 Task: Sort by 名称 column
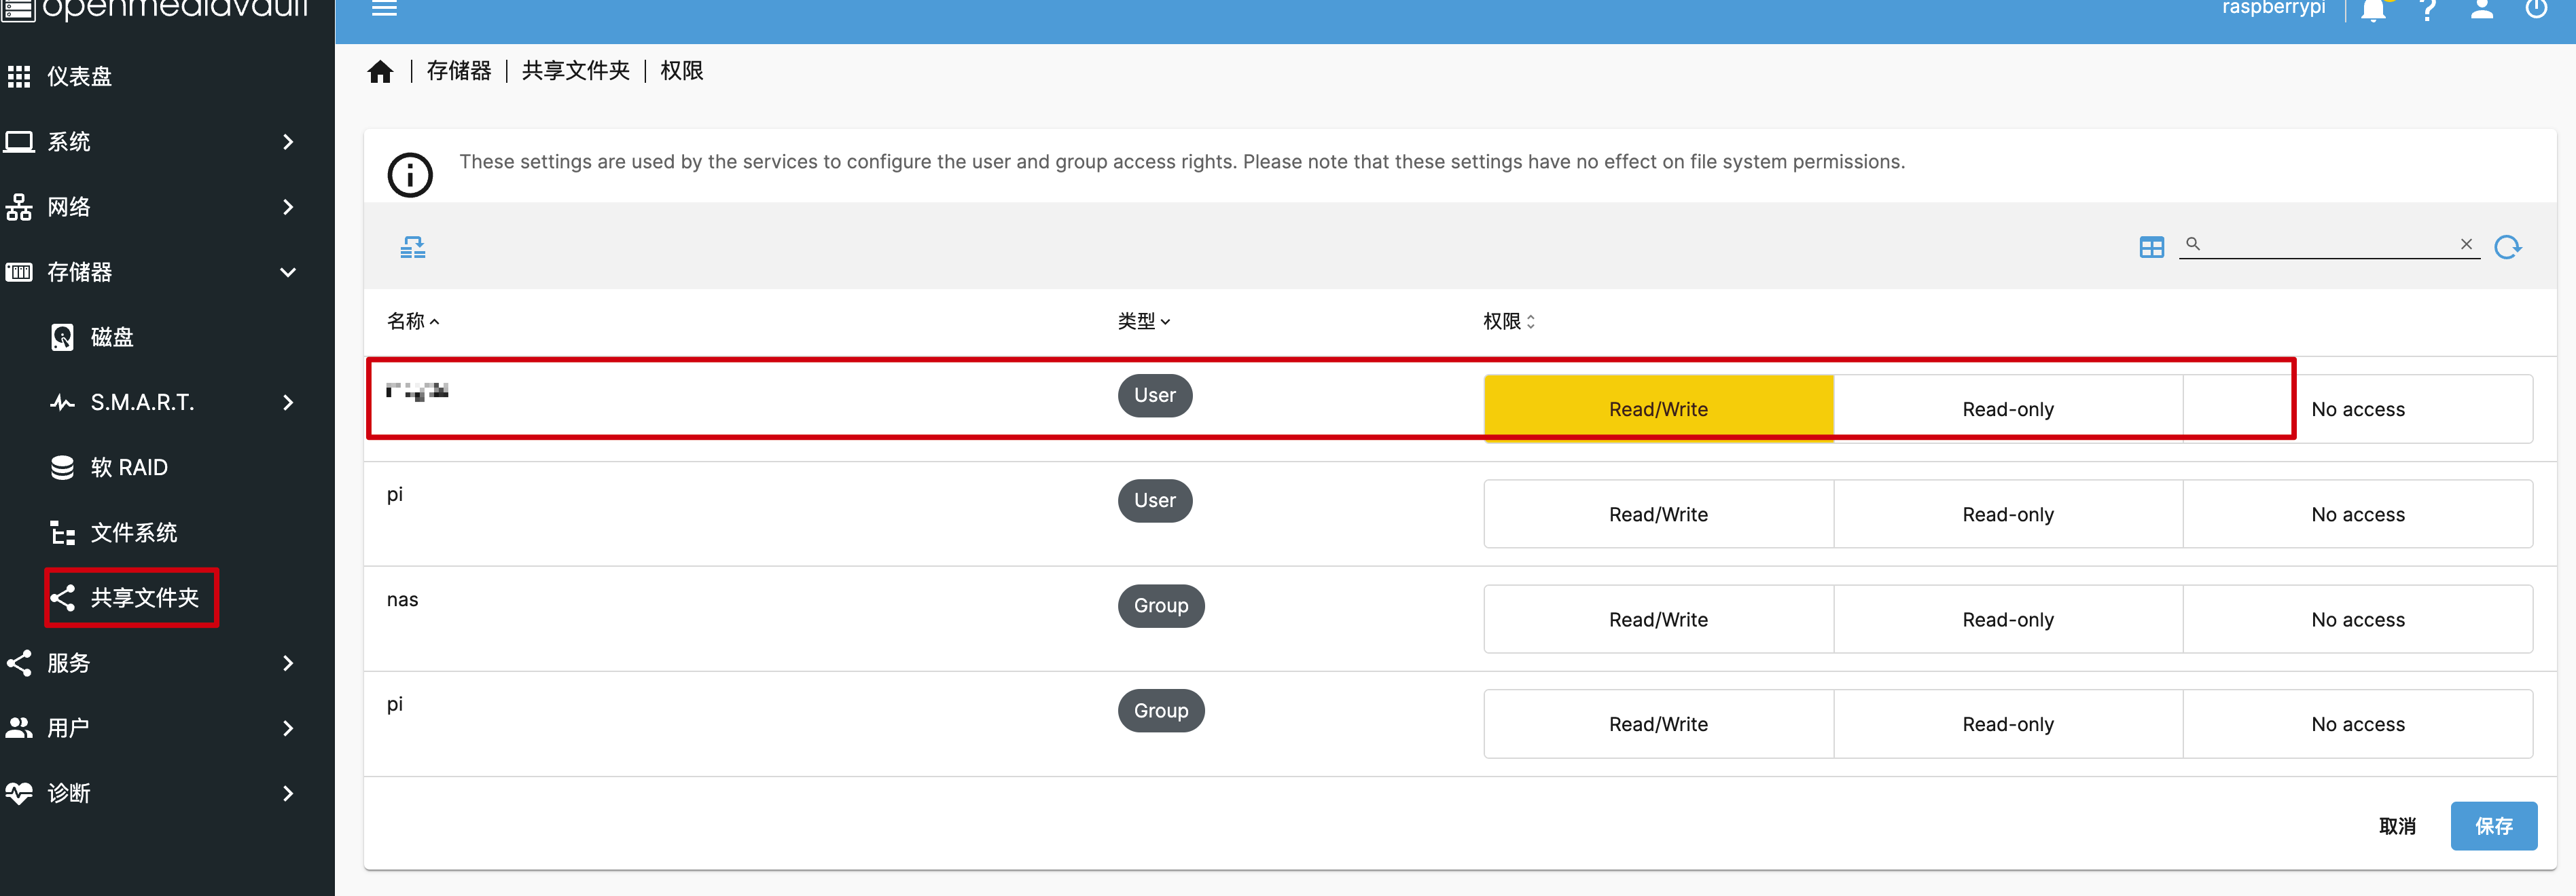pyautogui.click(x=413, y=320)
